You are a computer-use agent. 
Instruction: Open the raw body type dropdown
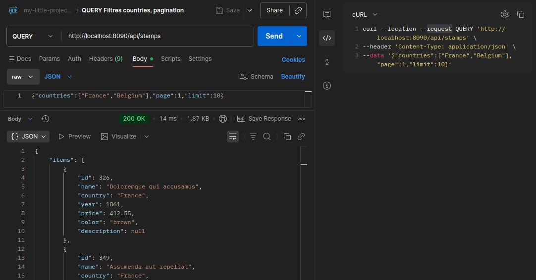point(23,77)
